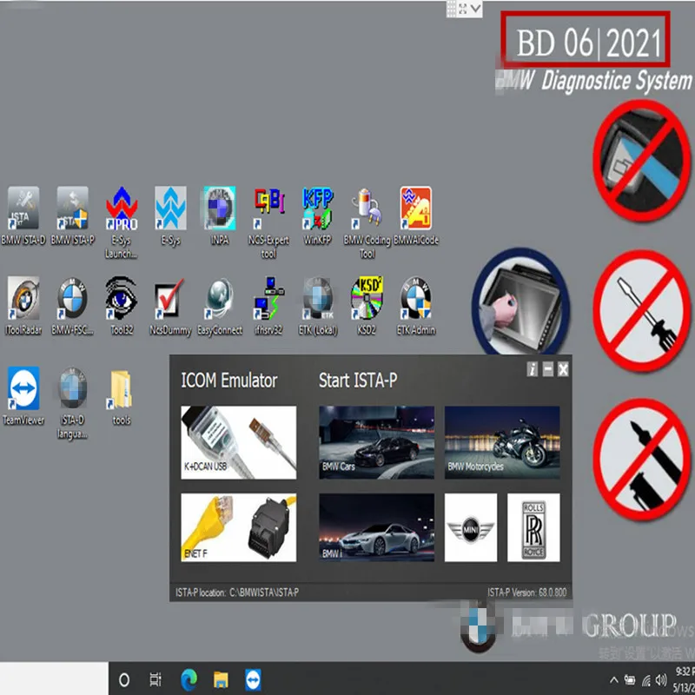The height and width of the screenshot is (695, 695).
Task: Open the E-Sys desktop icon
Action: [170, 215]
